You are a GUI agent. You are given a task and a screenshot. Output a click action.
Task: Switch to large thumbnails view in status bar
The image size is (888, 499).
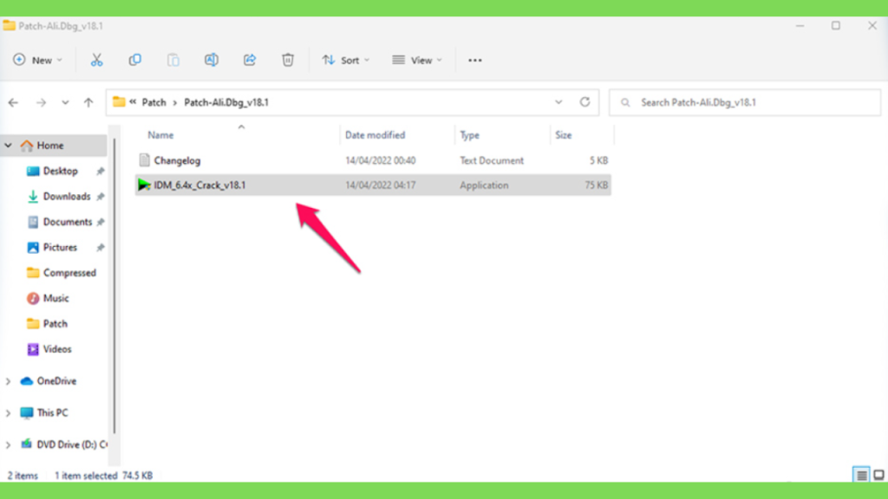pyautogui.click(x=878, y=476)
